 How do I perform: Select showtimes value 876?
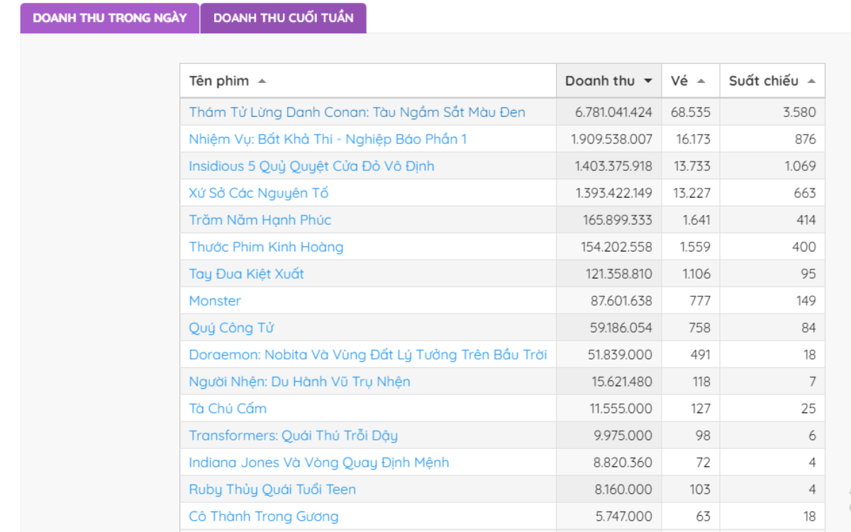pos(806,139)
